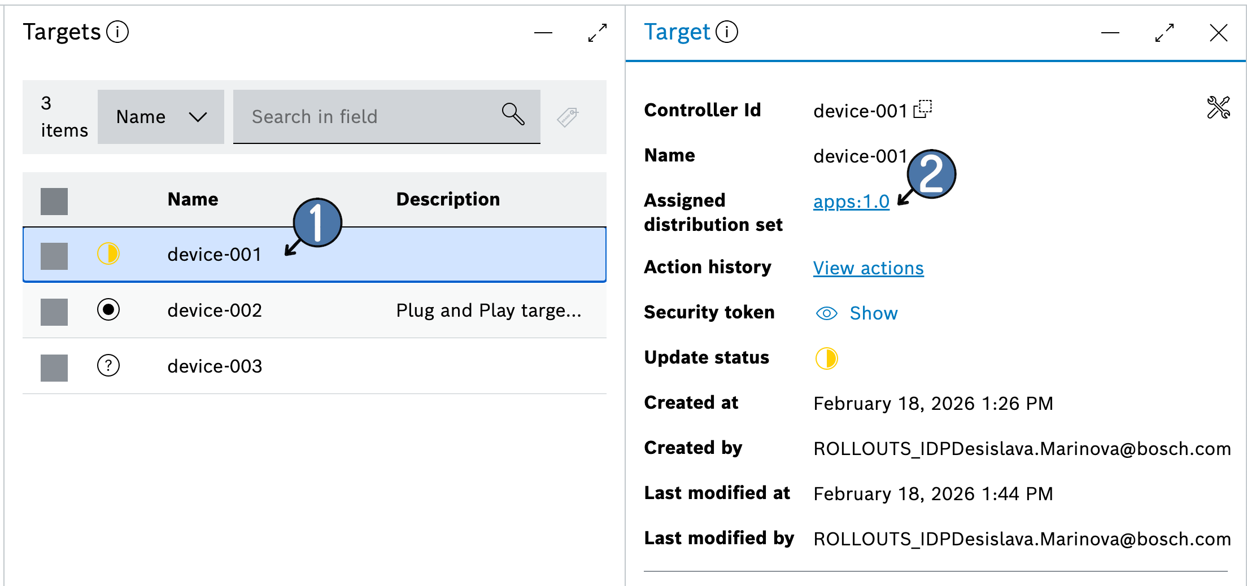Expand the Target details panel
The width and height of the screenshot is (1247, 586).
click(1164, 33)
